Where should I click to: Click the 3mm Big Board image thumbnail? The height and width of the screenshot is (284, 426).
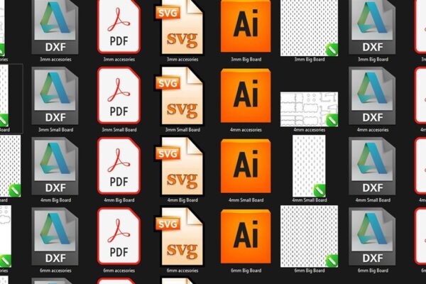[309, 28]
